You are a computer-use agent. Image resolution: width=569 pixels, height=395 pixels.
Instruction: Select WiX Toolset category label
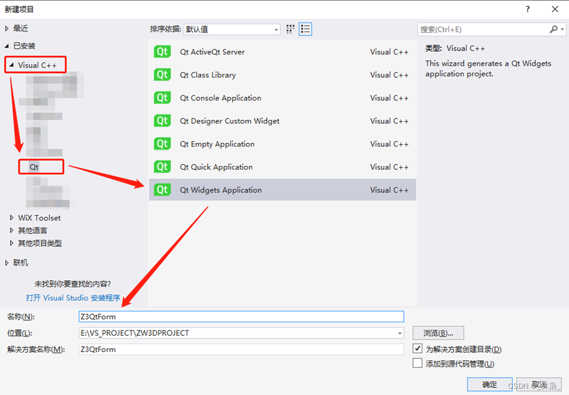(39, 218)
